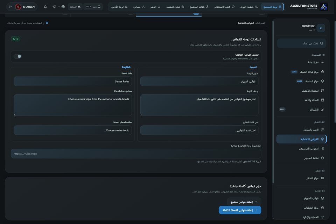This screenshot has width=336, height=224.
Task: Click the بحث search box in top bar
Action: click(x=93, y=7)
